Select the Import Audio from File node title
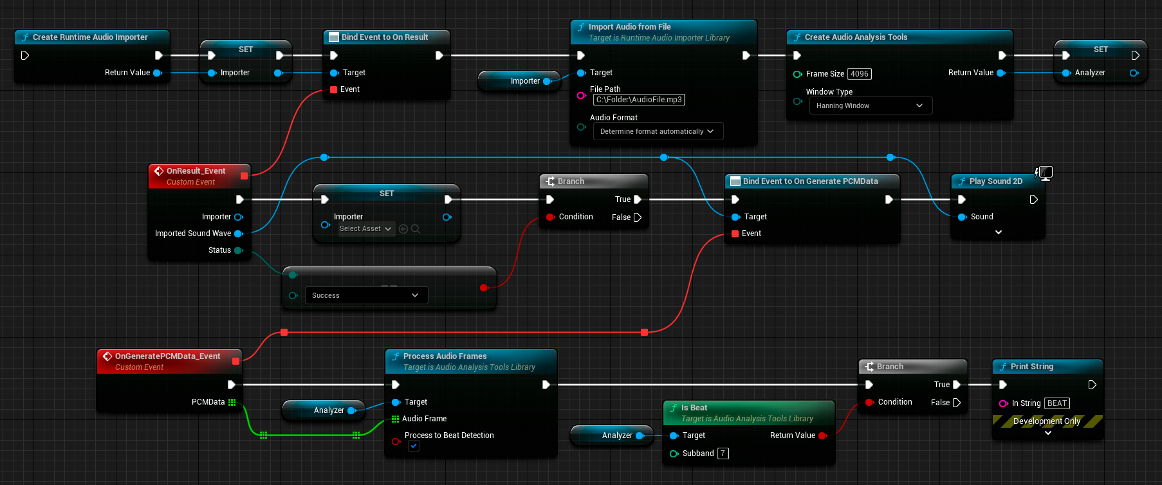The width and height of the screenshot is (1162, 485). pos(629,27)
